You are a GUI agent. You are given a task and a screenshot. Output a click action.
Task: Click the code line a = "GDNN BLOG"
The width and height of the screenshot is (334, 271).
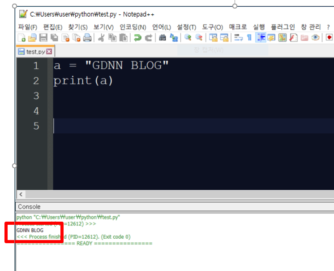(111, 66)
